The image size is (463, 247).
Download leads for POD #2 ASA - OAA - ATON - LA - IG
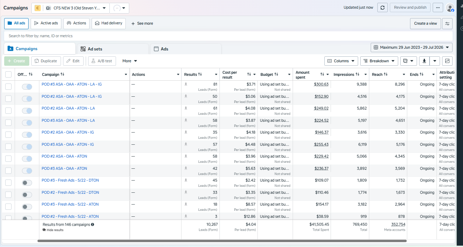[x=186, y=96]
